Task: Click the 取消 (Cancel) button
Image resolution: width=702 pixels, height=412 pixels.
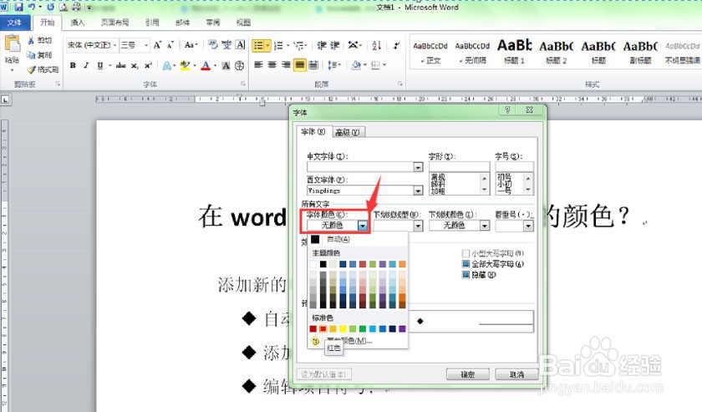Action: 516,374
